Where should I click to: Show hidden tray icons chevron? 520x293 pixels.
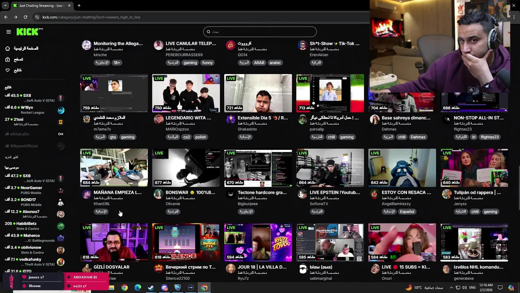coord(451,288)
